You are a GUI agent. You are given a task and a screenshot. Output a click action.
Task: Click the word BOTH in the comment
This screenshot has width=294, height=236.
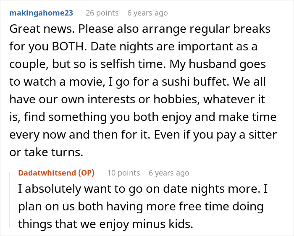[x=68, y=46]
